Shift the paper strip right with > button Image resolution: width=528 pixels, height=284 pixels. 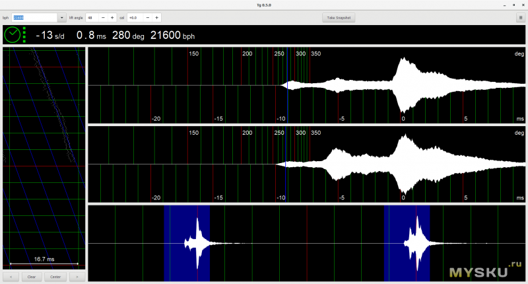[77, 277]
